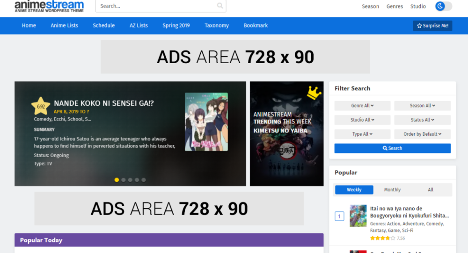
Task: Click the yellow crown trending icon
Action: click(314, 93)
